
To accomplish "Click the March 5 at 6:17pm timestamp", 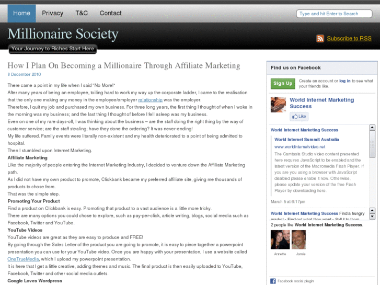I will [288, 201].
